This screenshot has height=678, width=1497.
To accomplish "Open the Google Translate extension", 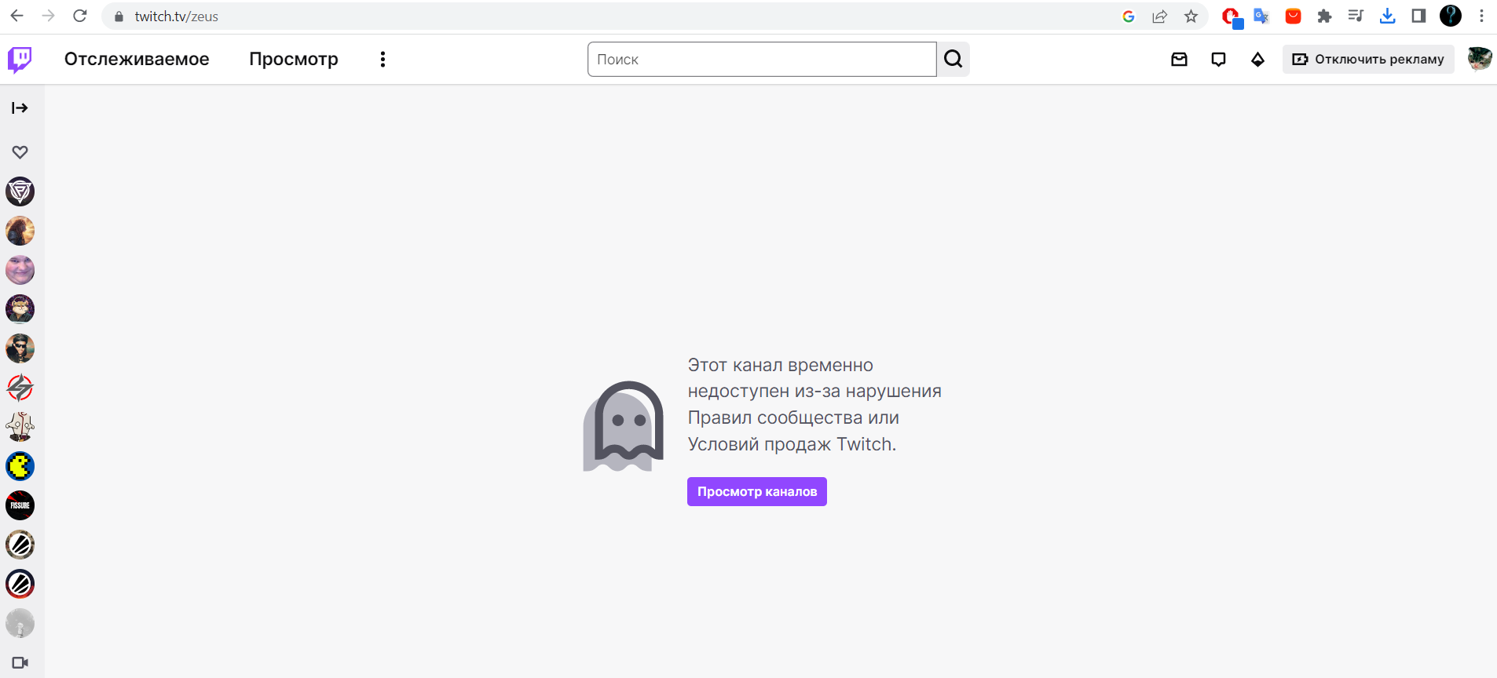I will coord(1261,16).
